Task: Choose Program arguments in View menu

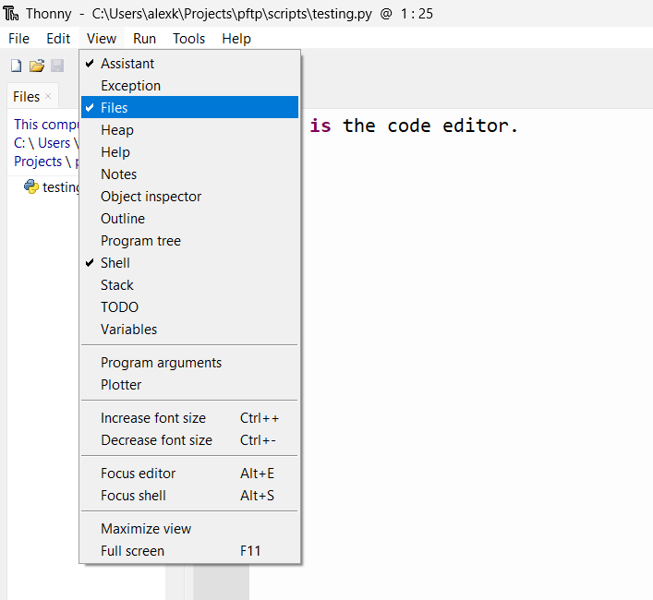Action: click(x=189, y=363)
